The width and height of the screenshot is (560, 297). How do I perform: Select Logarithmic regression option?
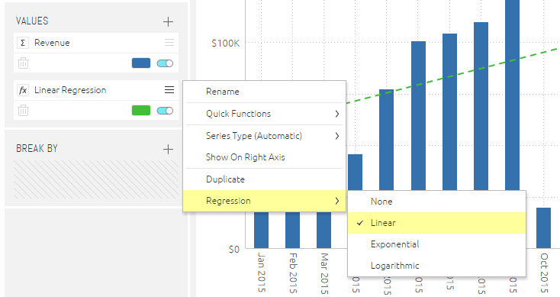[x=437, y=266]
